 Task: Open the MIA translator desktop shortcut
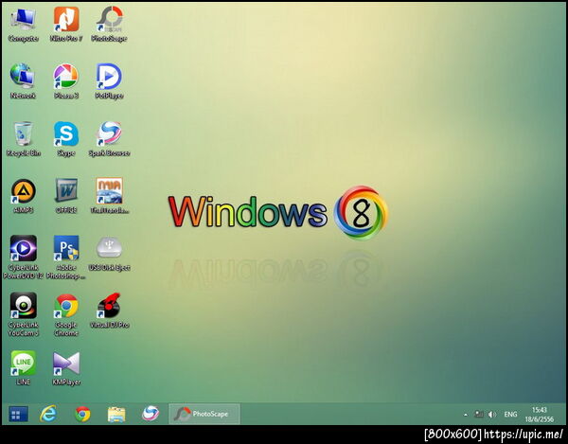click(109, 196)
